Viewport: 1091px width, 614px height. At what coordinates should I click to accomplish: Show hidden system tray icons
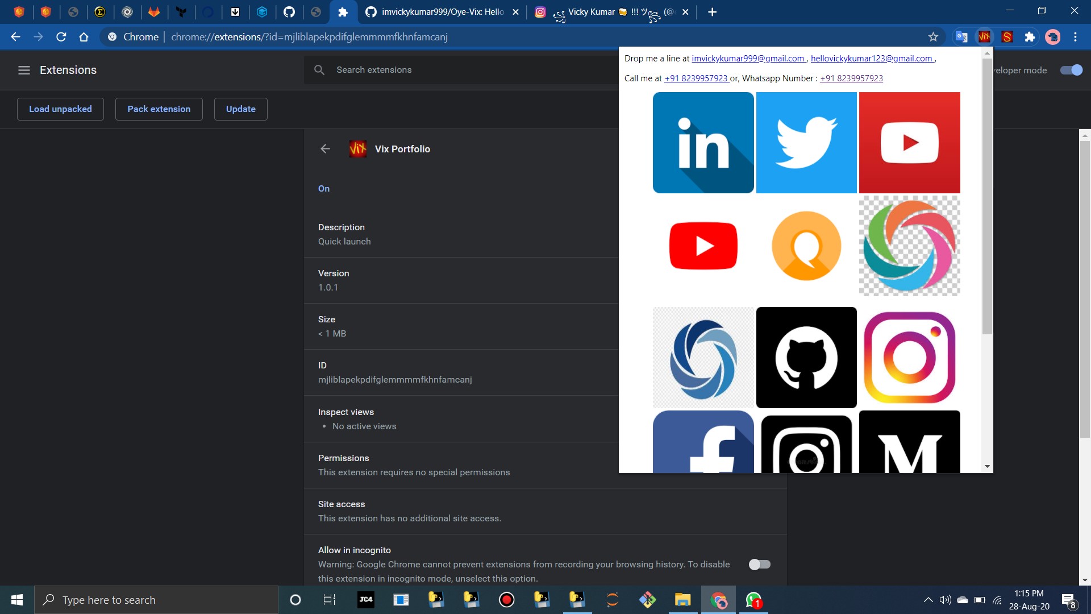(x=928, y=600)
